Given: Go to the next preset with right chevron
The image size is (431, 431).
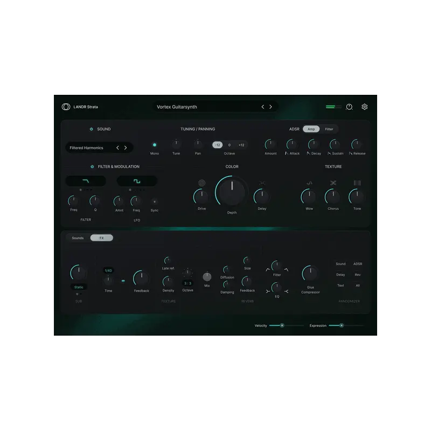Looking at the screenshot, I should point(271,107).
